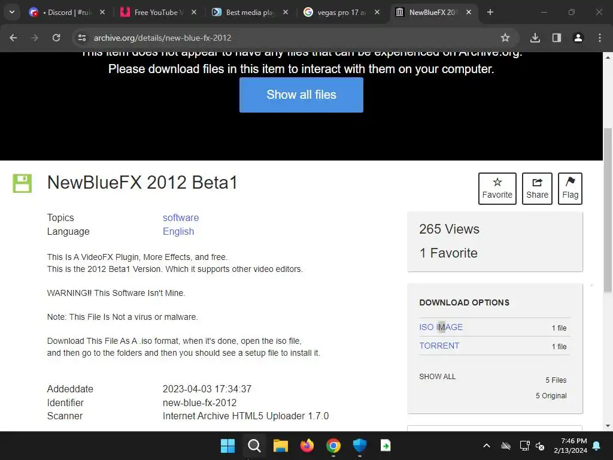613x460 pixels.
Task: Select the NewBlueFX 2012 tab
Action: pos(433,13)
